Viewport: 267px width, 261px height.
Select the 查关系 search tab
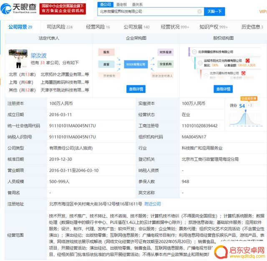pyautogui.click(x=137, y=5)
